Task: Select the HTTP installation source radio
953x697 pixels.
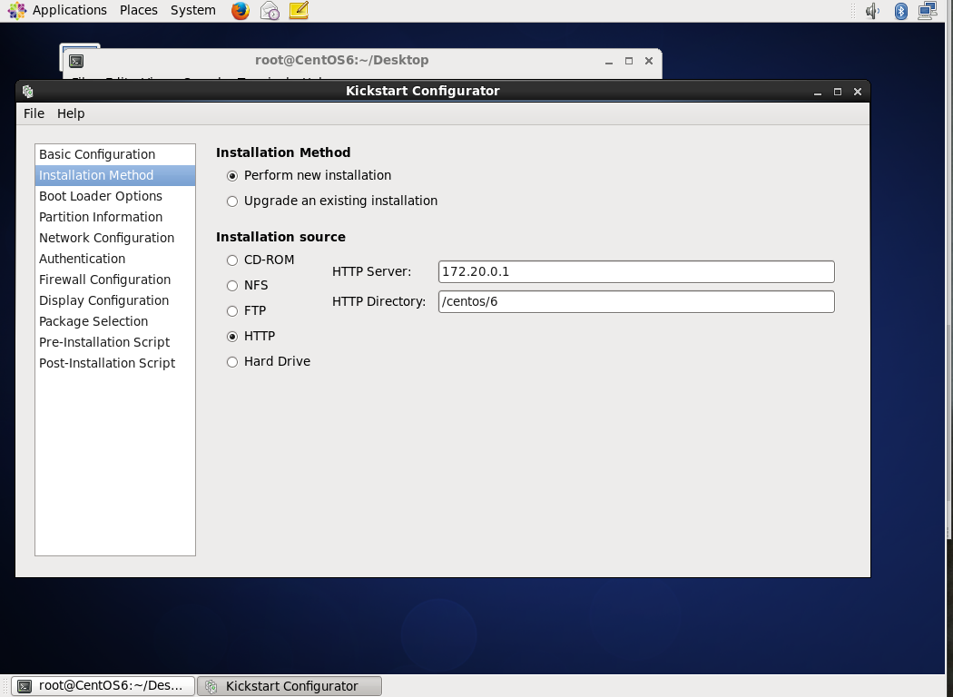Action: 232,337
